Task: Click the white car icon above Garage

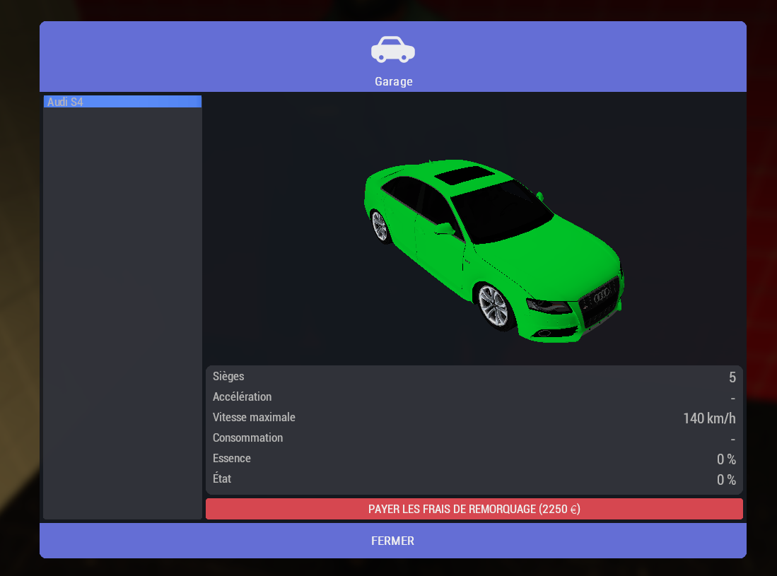Action: pos(392,49)
